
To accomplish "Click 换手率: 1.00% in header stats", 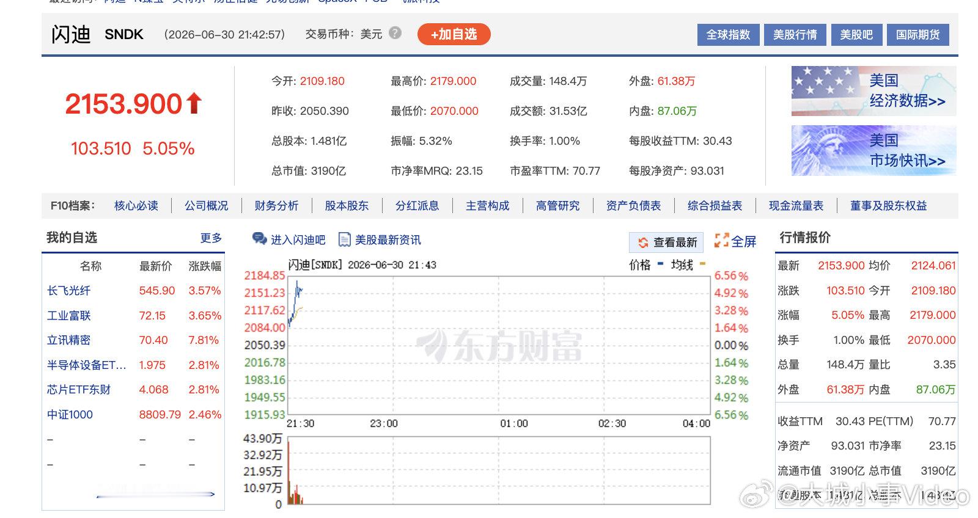I will (545, 141).
